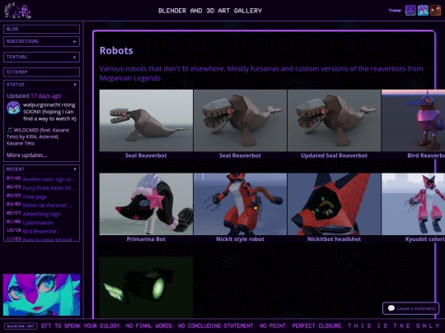Open the green glowing camera robot thumbnail

point(146,287)
